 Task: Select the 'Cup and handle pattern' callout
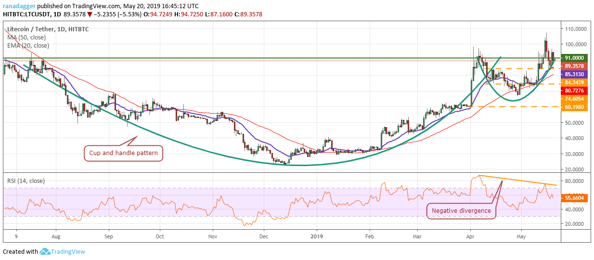click(x=124, y=154)
